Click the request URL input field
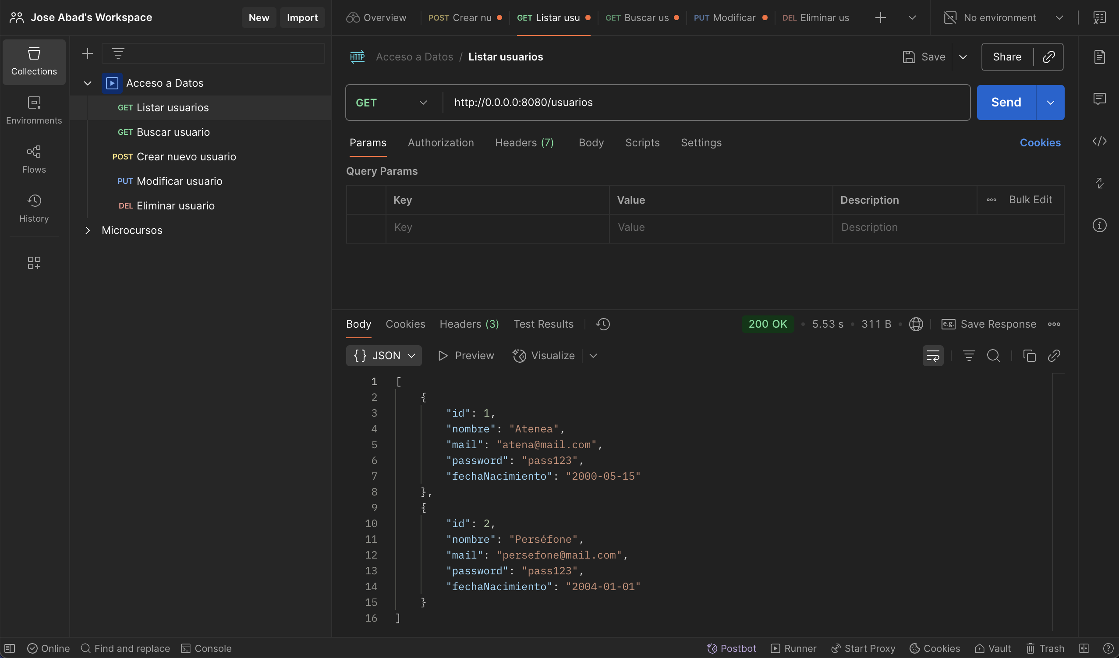The width and height of the screenshot is (1119, 658). click(x=706, y=103)
